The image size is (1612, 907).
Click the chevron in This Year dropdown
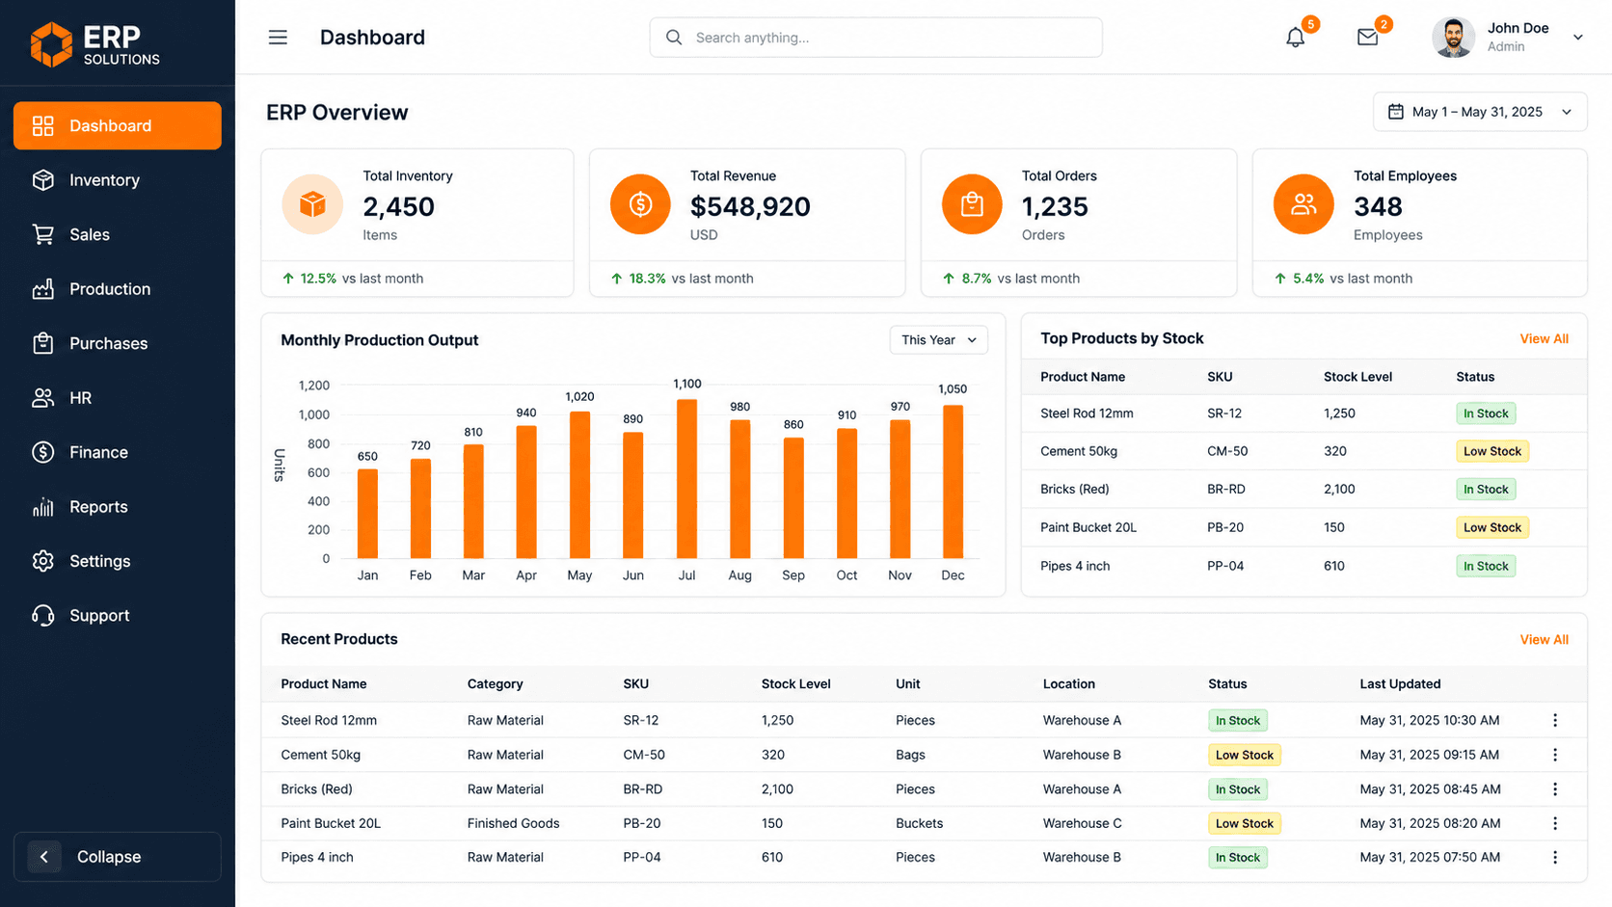coord(972,340)
